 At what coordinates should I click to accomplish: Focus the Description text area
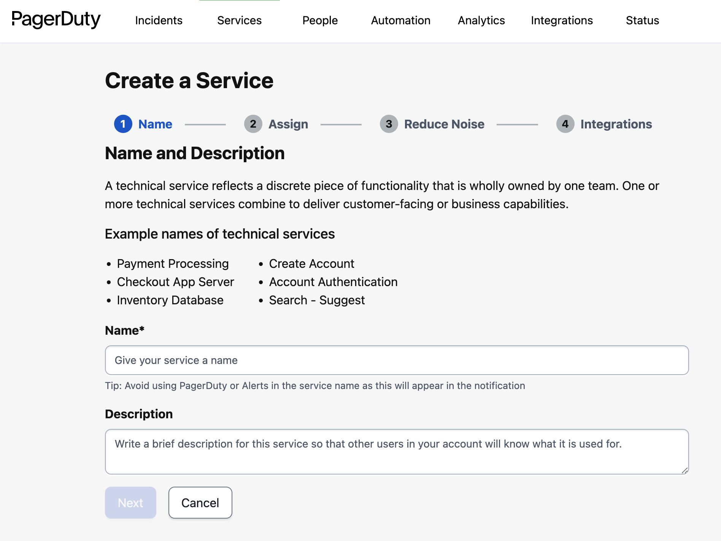tap(397, 452)
